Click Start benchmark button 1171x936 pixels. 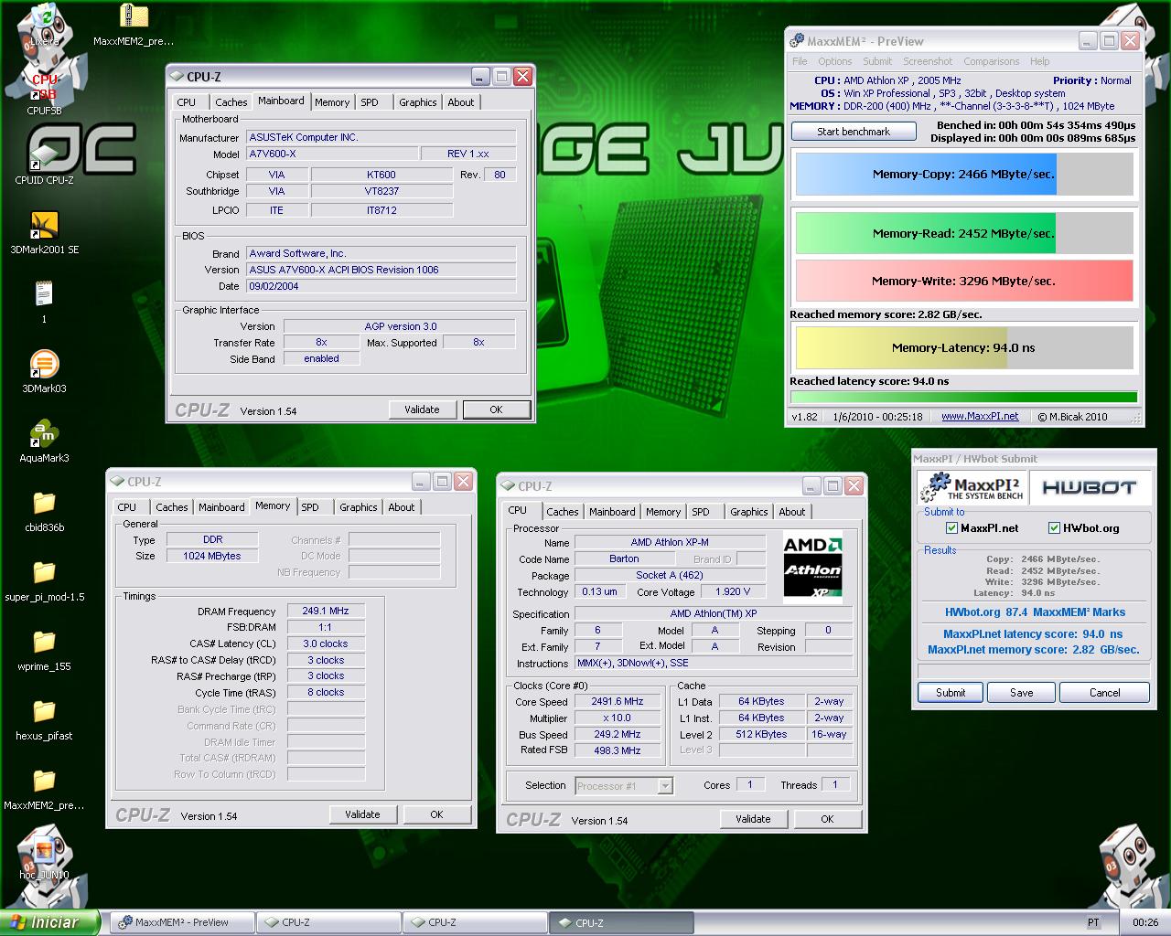click(x=854, y=132)
